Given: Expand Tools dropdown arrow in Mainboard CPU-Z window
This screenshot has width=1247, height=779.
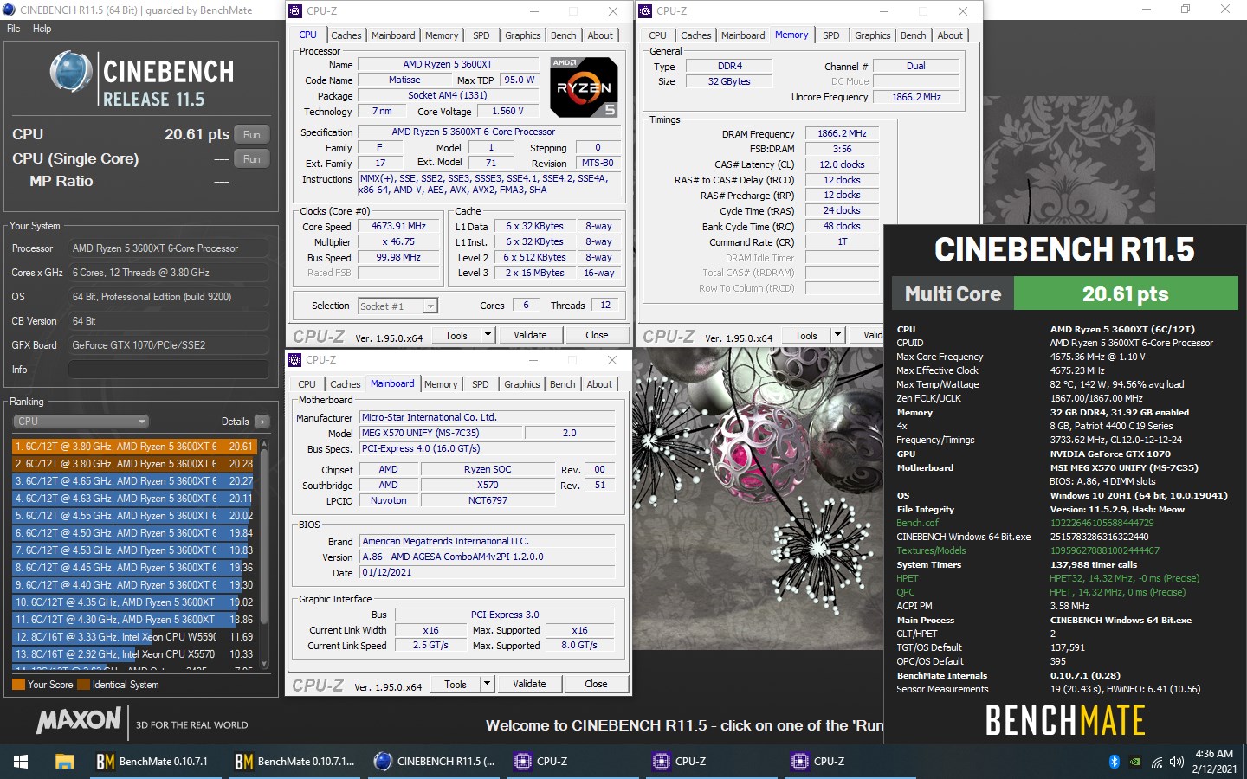Looking at the screenshot, I should (x=487, y=684).
